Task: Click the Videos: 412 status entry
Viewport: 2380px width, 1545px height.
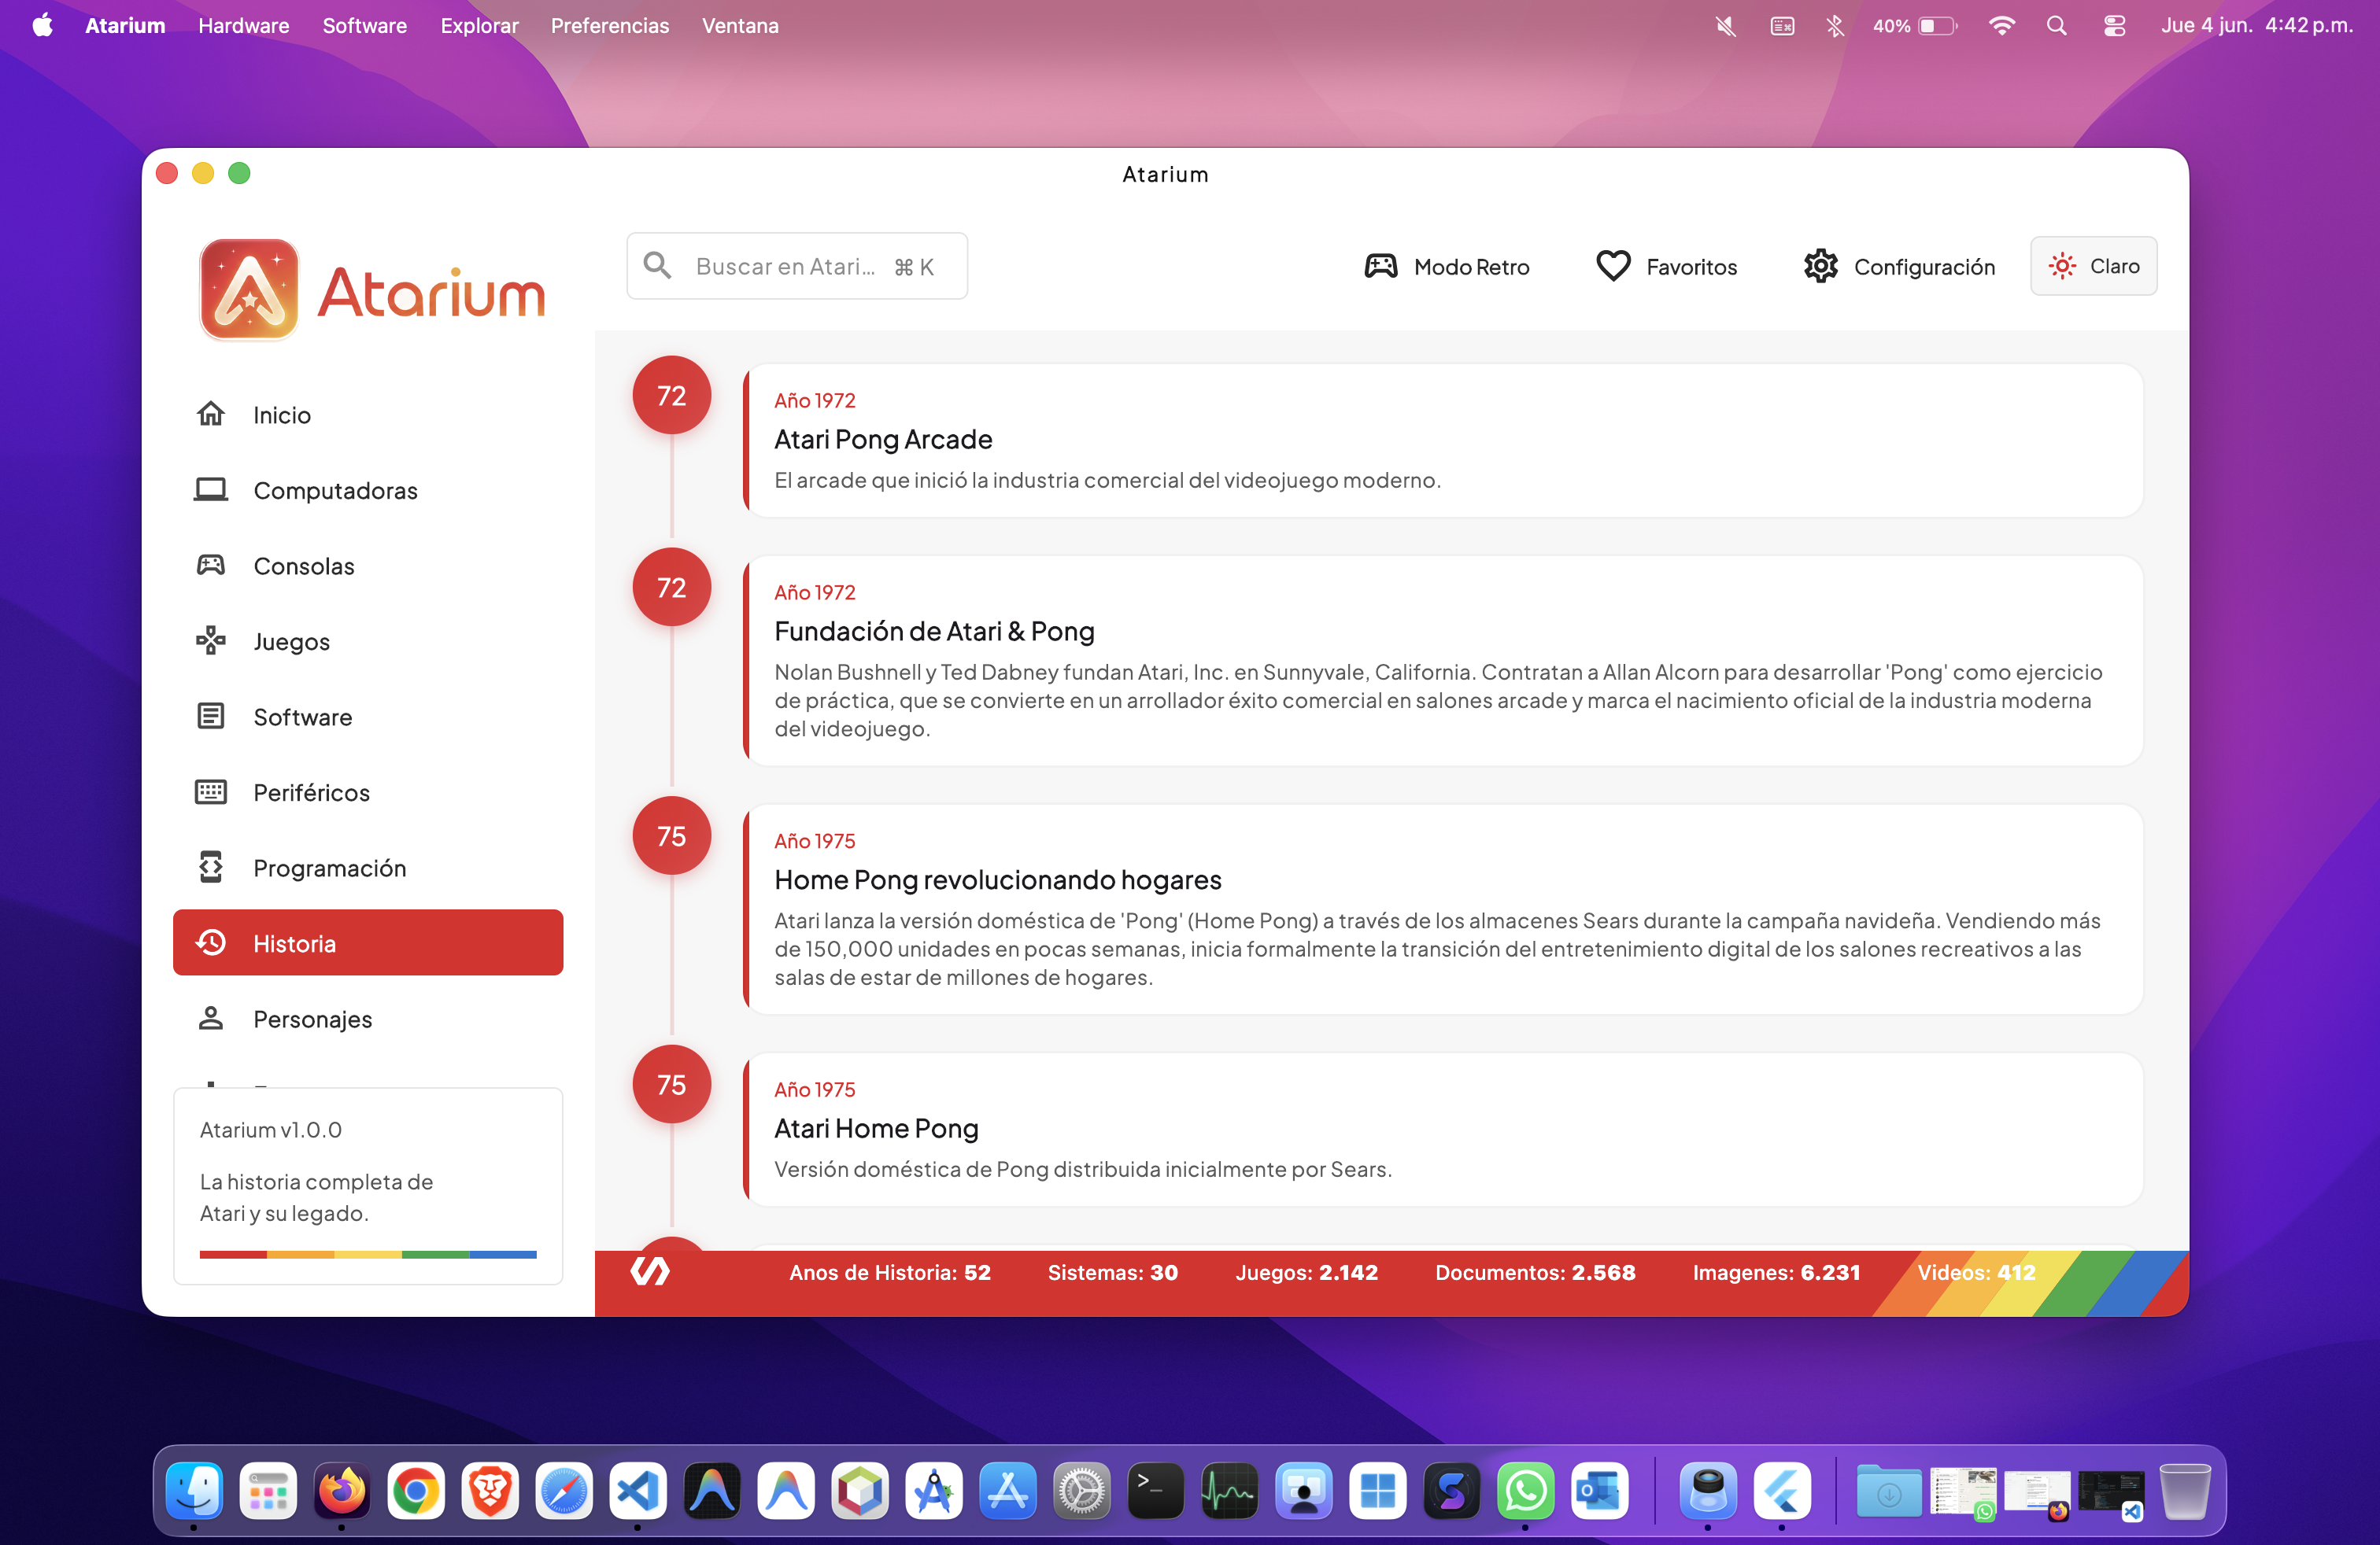Action: click(1976, 1271)
